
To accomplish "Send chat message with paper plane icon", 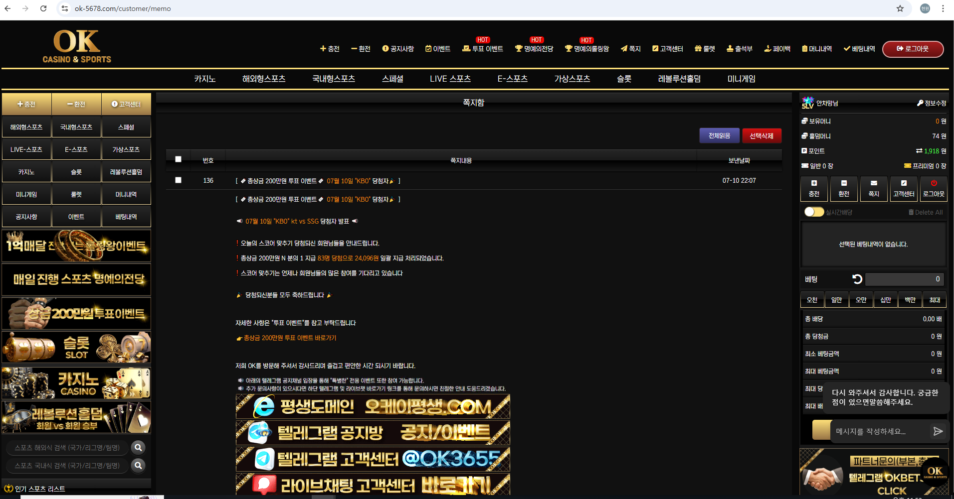I will pos(938,431).
